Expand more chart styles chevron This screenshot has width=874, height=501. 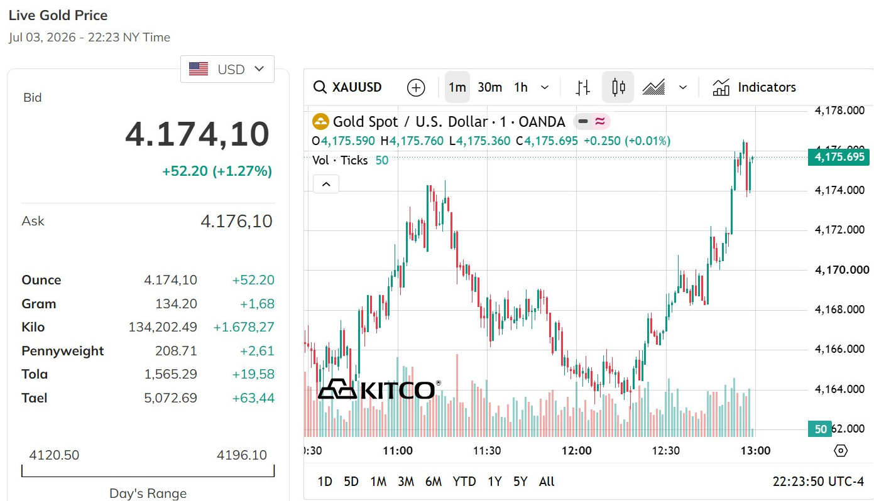684,87
